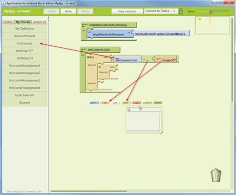Select the ifelse block

coord(91,57)
